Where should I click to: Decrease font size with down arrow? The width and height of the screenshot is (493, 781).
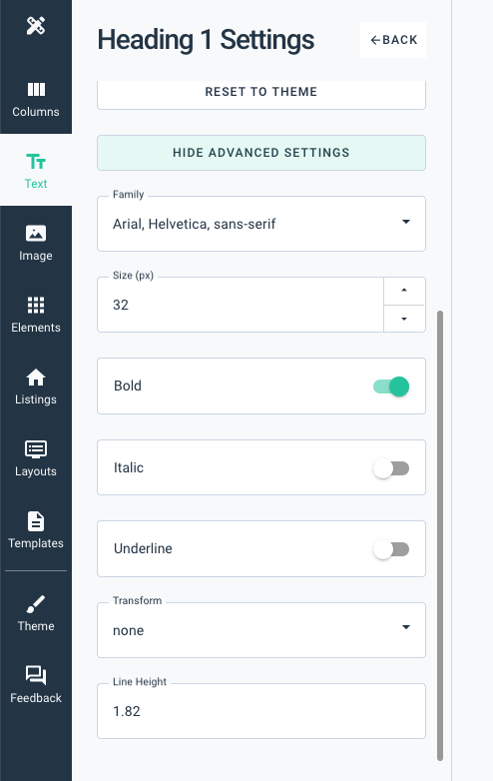(404, 319)
